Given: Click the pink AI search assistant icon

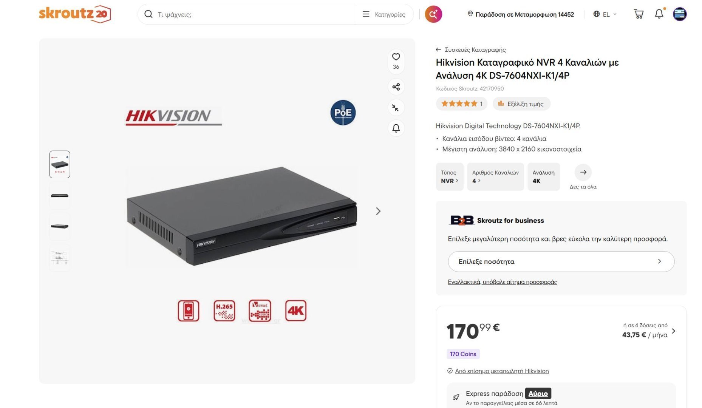Looking at the screenshot, I should (x=433, y=14).
